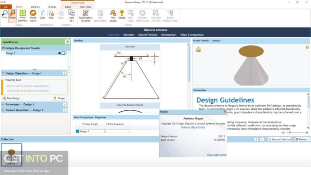Click the Delete collection button
This screenshot has width=311, height=175.
[301, 139]
